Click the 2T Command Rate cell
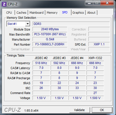This screenshot has width=116, height=115. [x=95, y=93]
